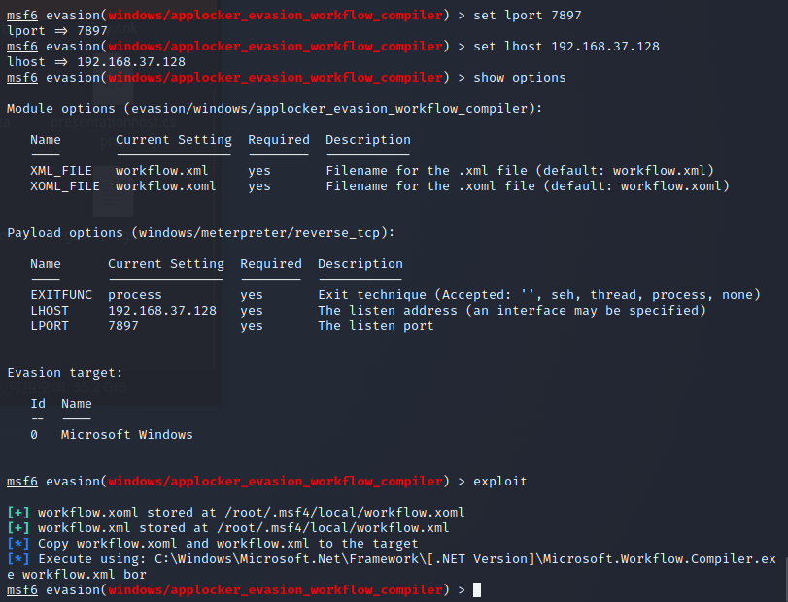The height and width of the screenshot is (602, 788).
Task: Click the 'Description' header in module options table
Action: [368, 140]
